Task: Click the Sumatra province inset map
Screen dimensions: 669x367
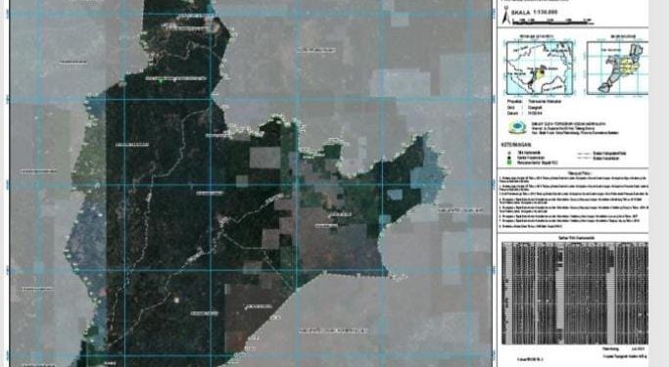Action: click(x=540, y=68)
